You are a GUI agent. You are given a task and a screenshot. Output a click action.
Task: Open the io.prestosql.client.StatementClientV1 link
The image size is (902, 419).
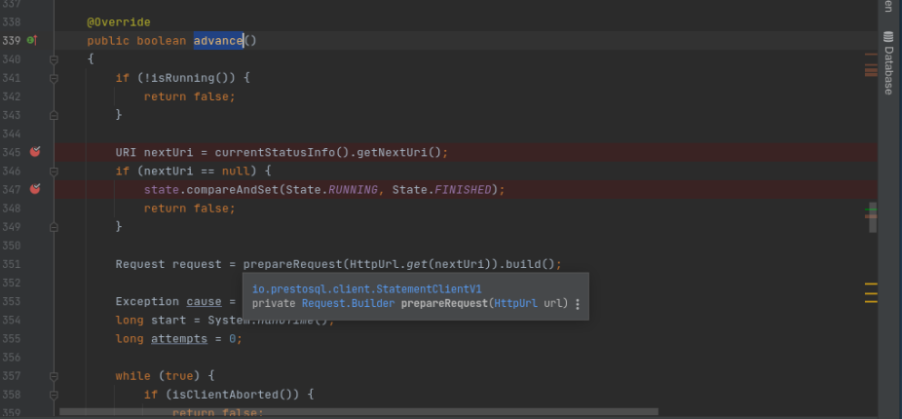(366, 289)
